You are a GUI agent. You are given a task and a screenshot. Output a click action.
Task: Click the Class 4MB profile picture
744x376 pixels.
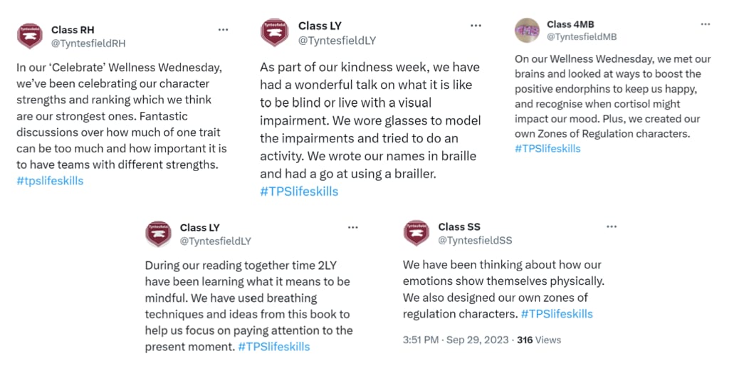tap(527, 30)
